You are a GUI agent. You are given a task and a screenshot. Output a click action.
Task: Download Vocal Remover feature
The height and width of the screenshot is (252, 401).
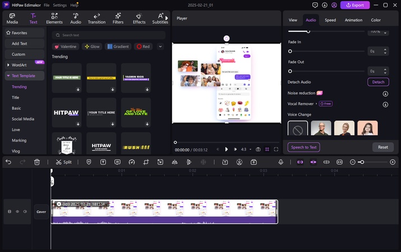click(x=385, y=104)
